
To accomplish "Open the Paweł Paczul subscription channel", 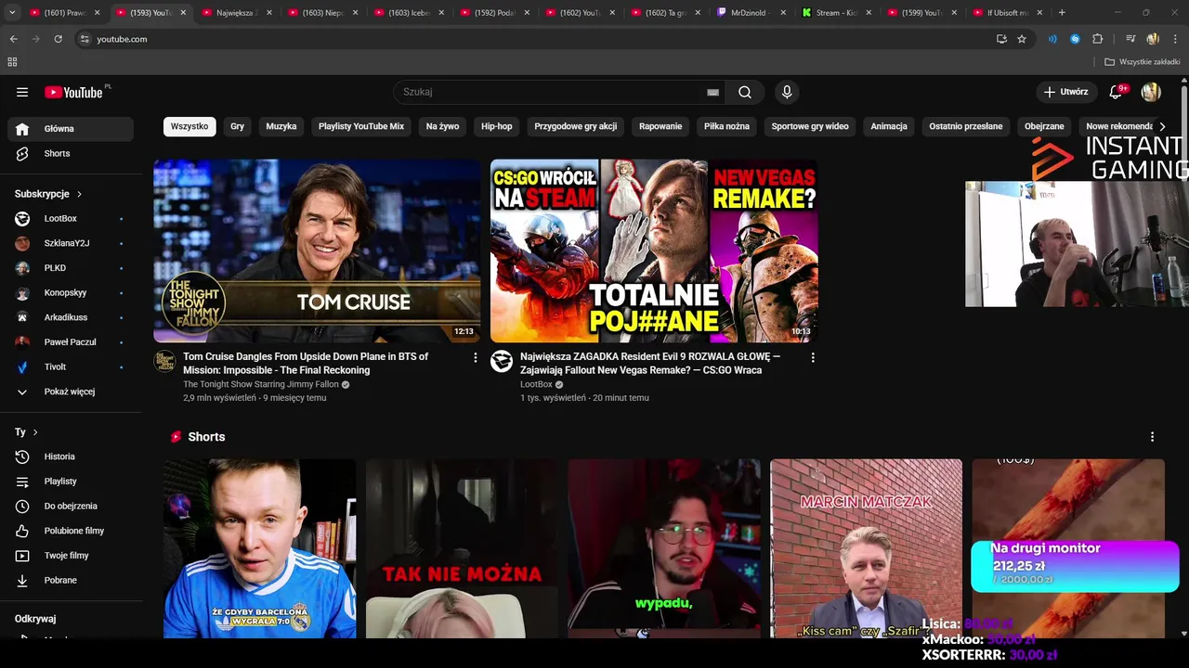I will click(x=71, y=342).
